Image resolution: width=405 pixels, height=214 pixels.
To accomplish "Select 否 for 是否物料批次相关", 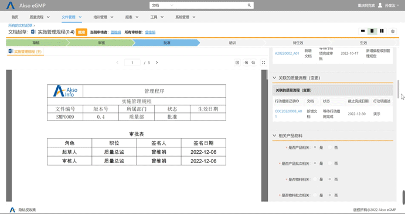I will [x=330, y=195].
